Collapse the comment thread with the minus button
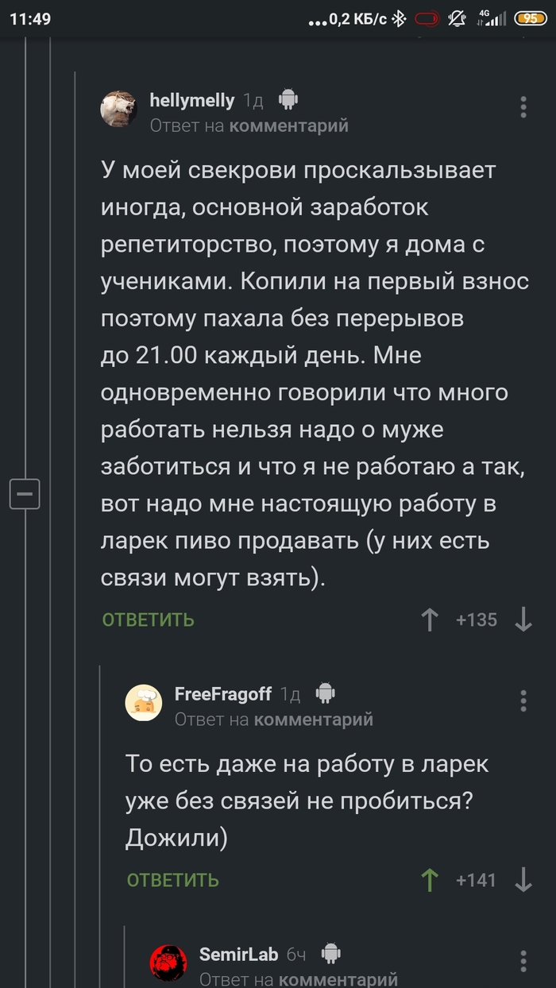This screenshot has width=556, height=988. (x=25, y=494)
